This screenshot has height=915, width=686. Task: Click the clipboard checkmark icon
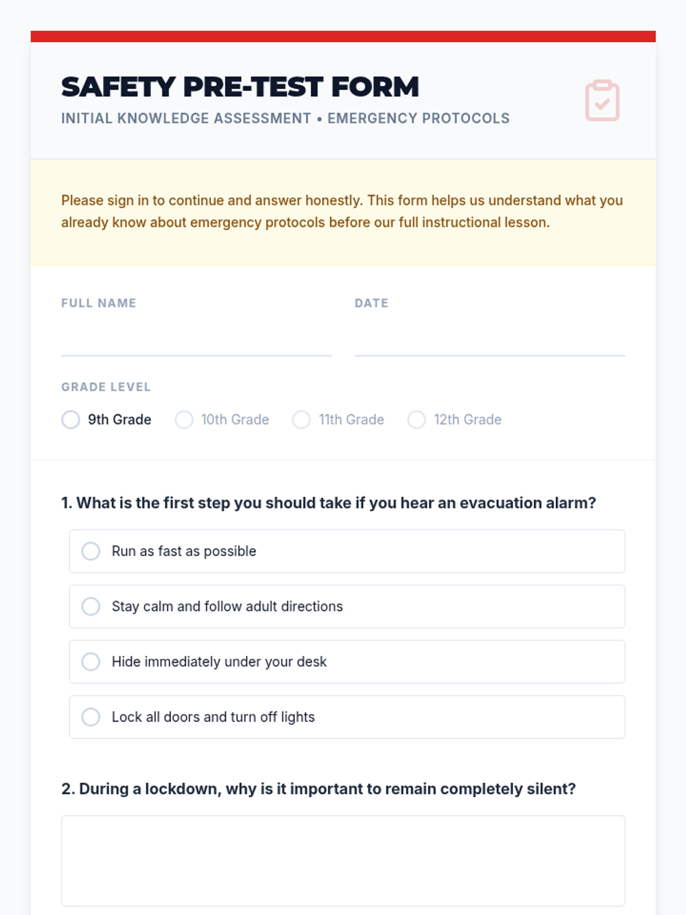tap(602, 101)
